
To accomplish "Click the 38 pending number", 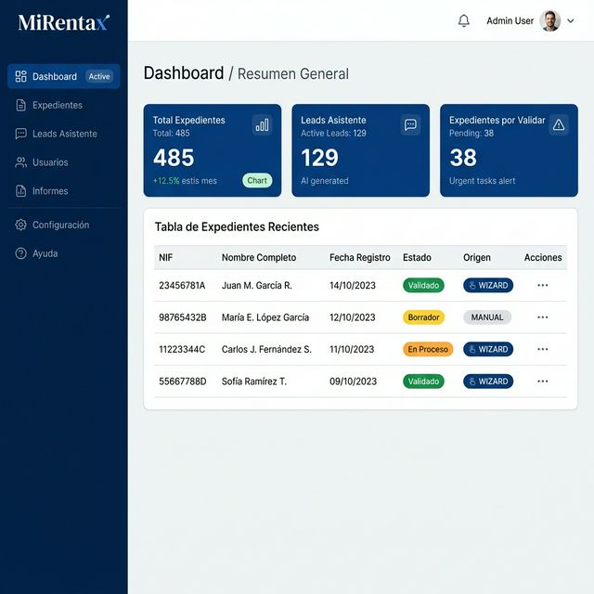I will (x=463, y=158).
